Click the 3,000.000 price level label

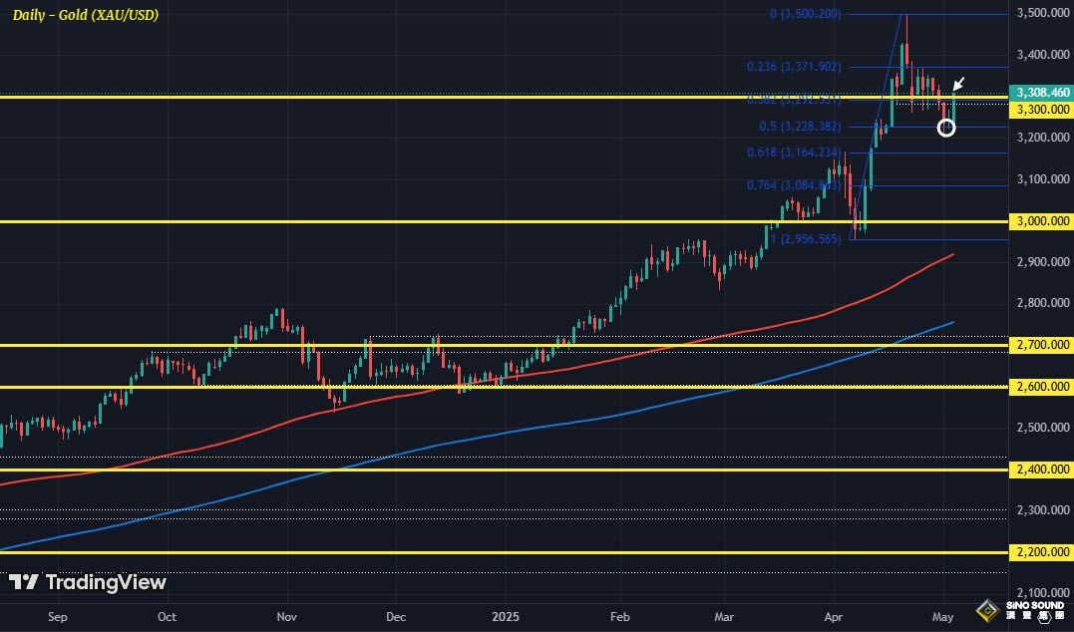coord(1041,221)
